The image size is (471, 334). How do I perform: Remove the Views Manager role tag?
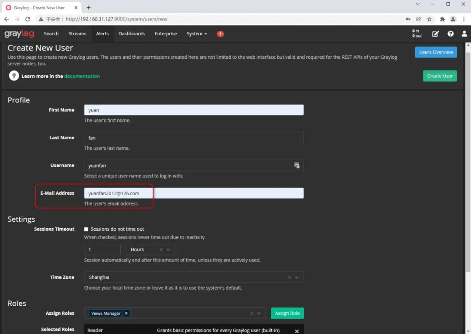126,313
